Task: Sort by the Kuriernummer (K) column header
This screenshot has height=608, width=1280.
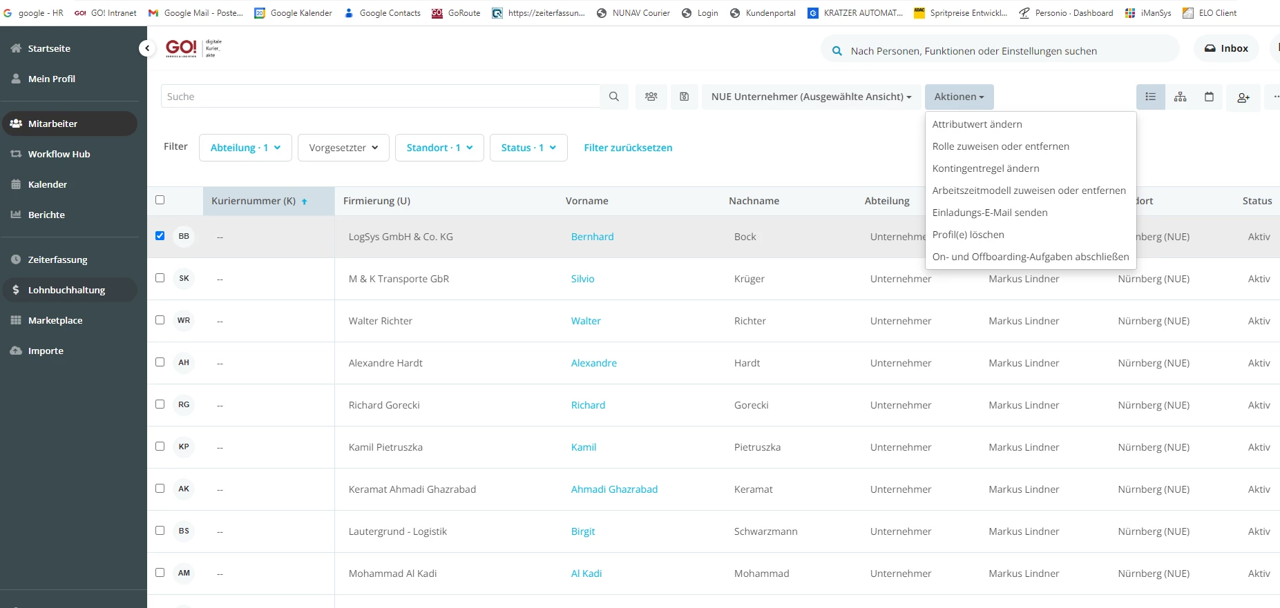Action: [x=254, y=201]
